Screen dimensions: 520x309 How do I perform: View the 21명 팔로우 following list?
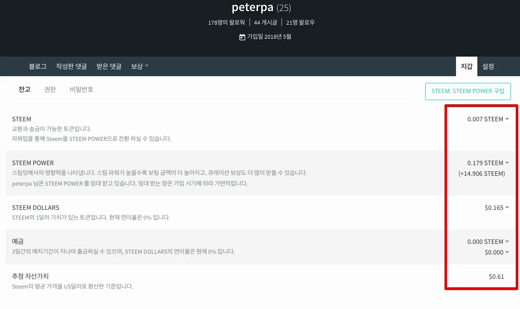[300, 23]
